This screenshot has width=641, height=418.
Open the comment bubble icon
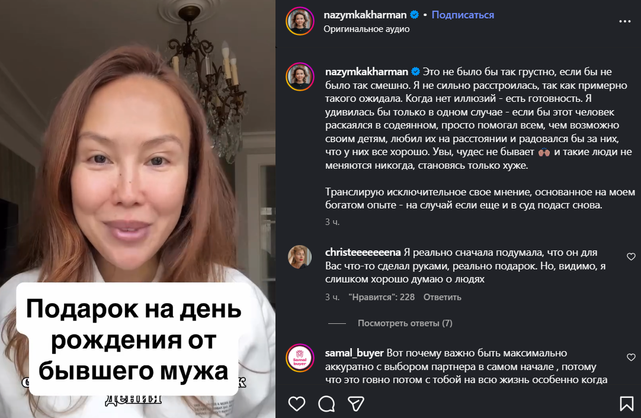pos(326,404)
